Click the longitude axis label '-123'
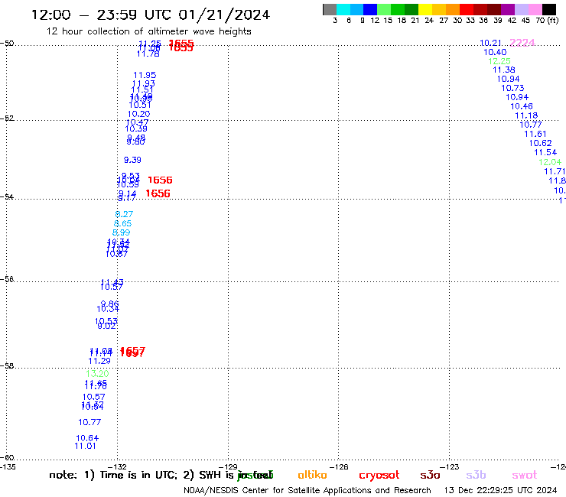 pos(450,466)
